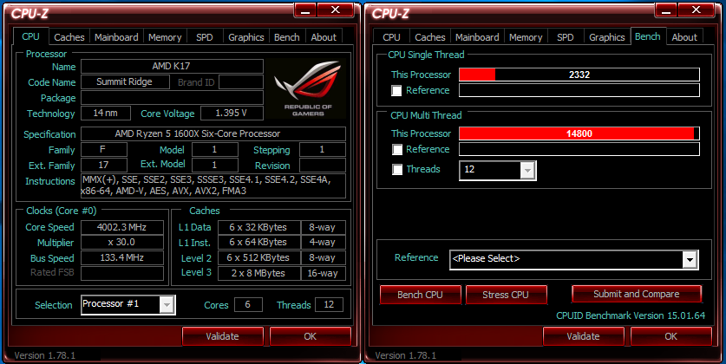This screenshot has height=364, width=726.
Task: Click the Threads value 12 in left window
Action: [x=329, y=305]
